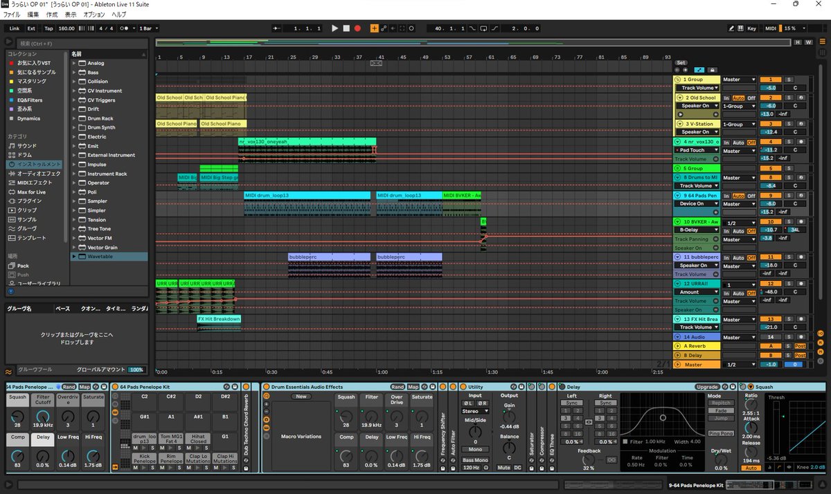This screenshot has width=831, height=494.
Task: Set monitor In on 9 64 Pads track
Action: click(726, 196)
